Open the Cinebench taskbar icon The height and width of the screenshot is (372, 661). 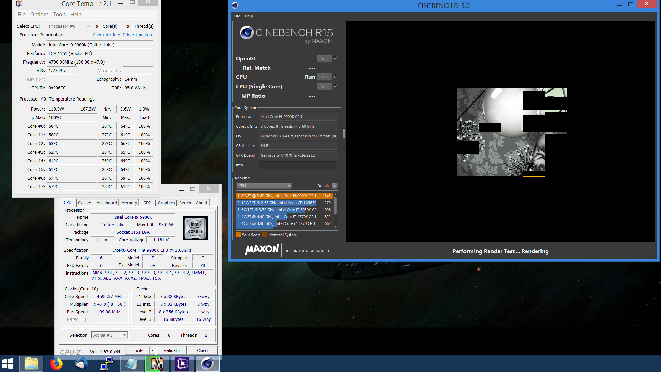coord(208,364)
